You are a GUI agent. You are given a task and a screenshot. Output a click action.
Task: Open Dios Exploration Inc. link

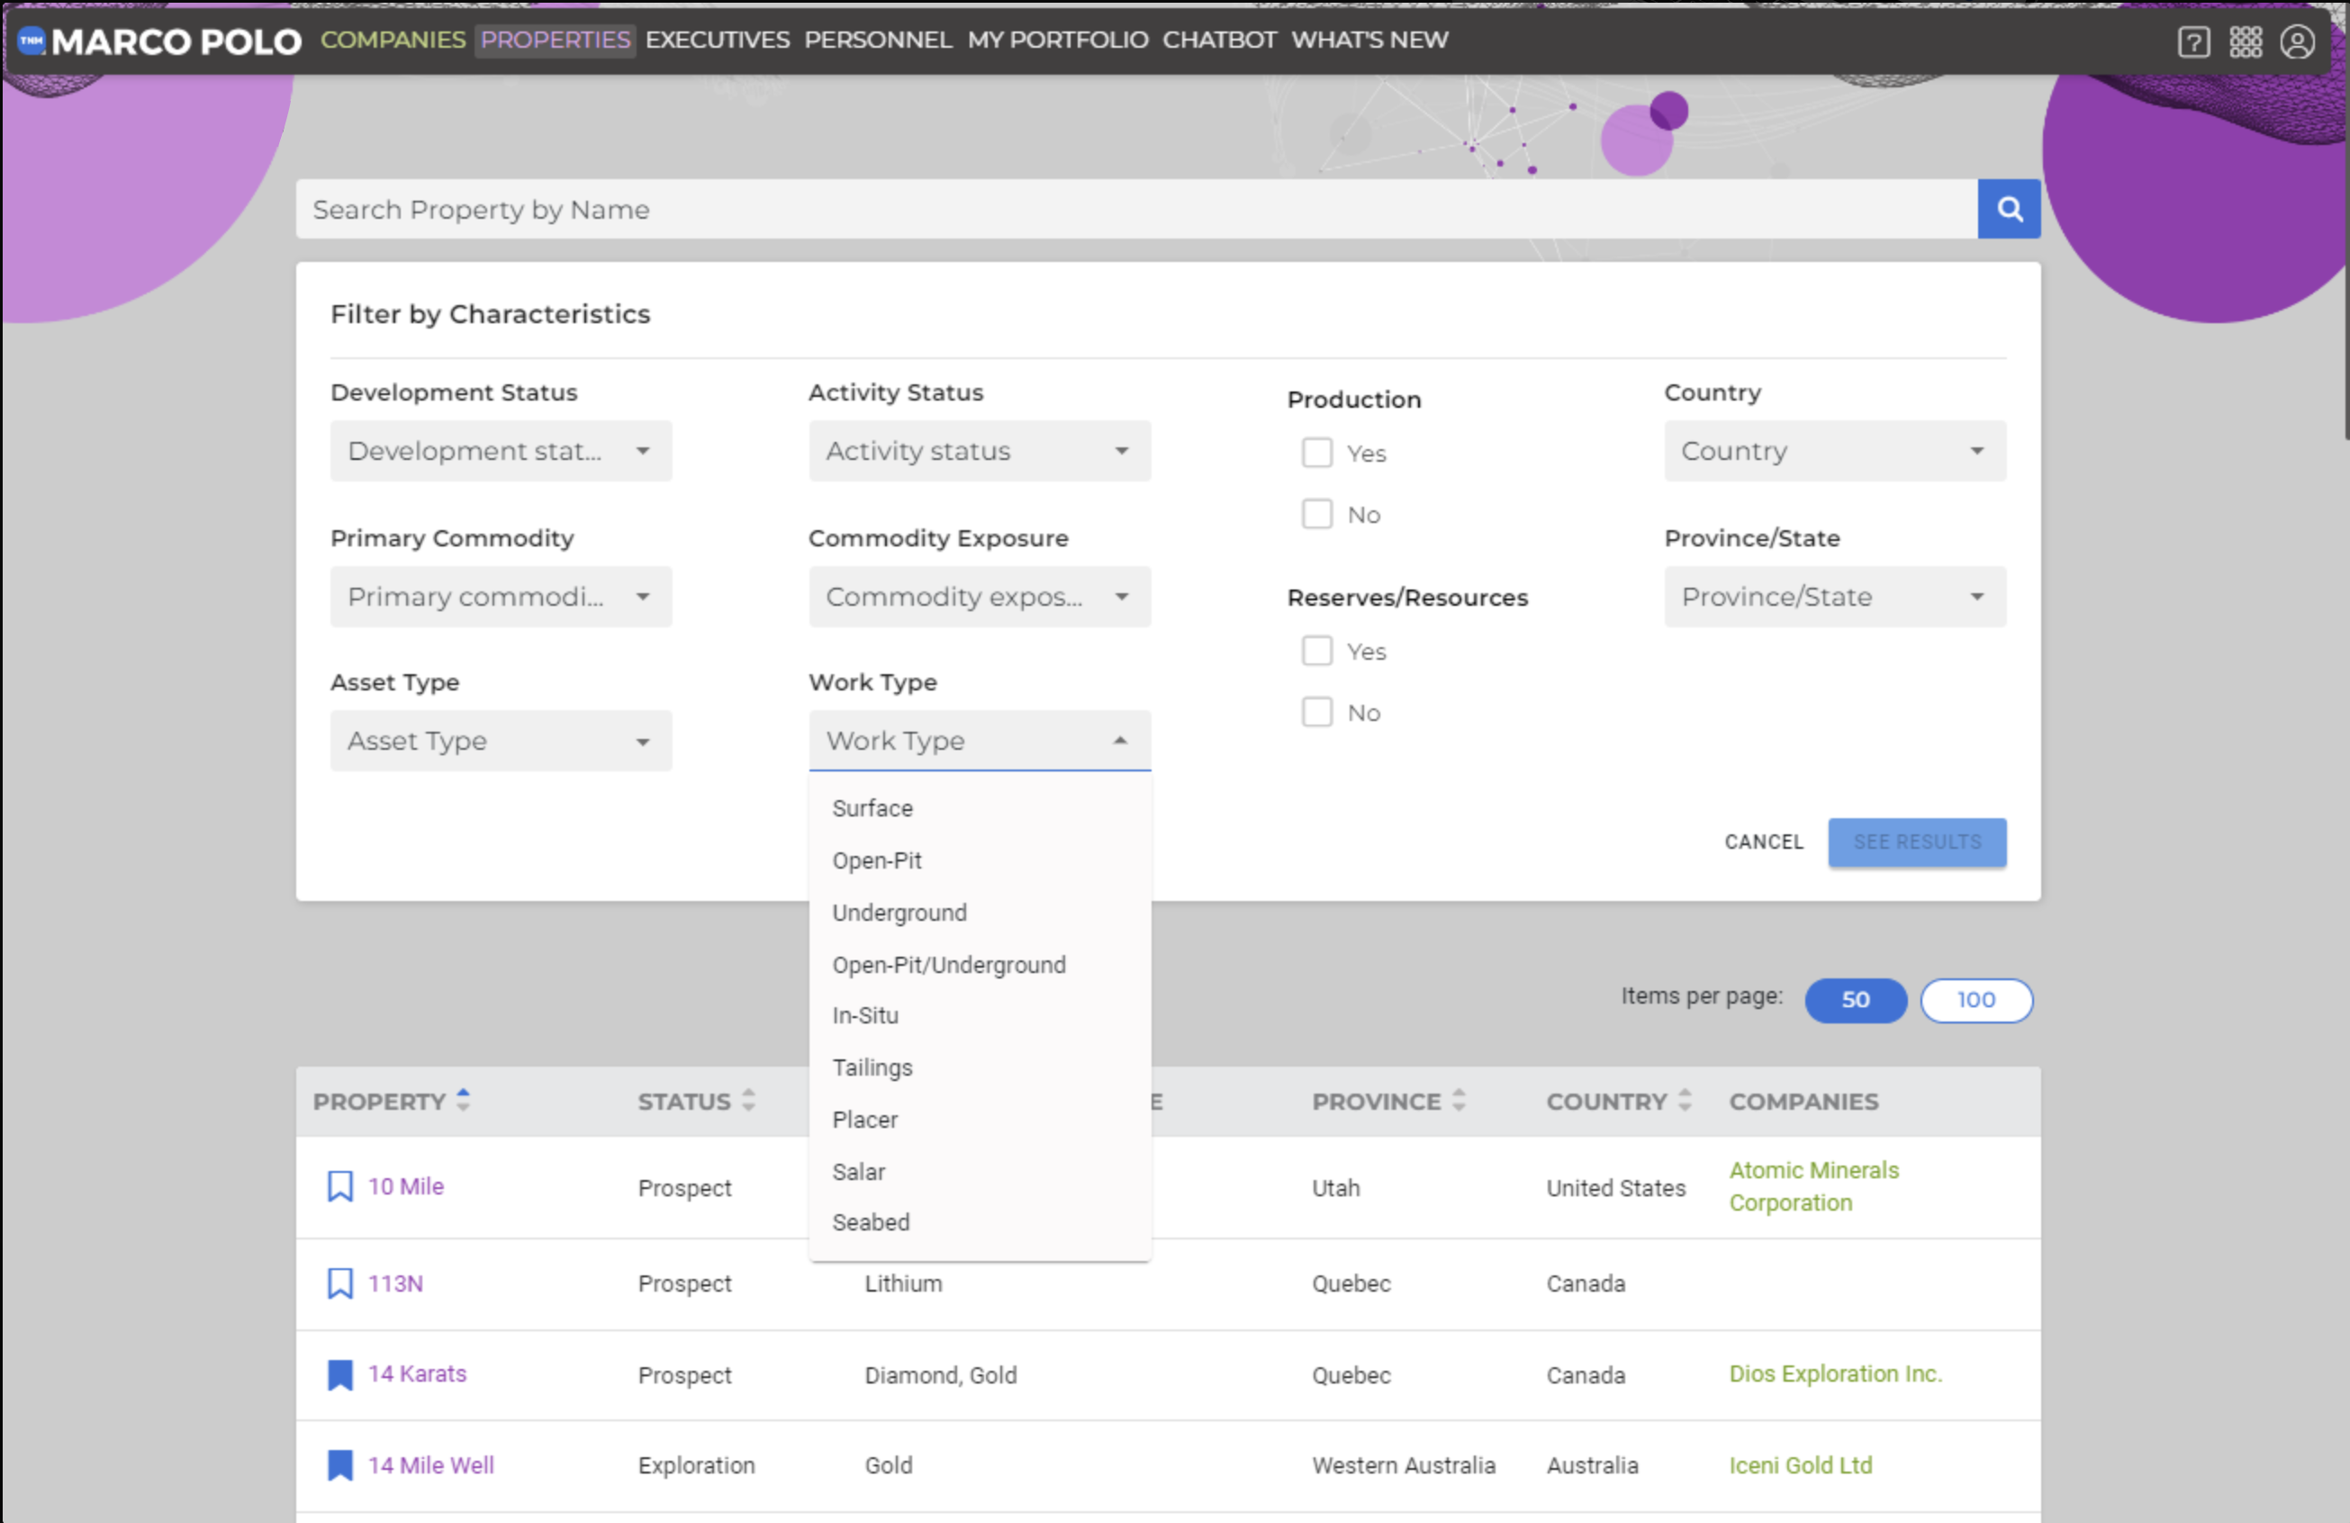point(1836,1374)
